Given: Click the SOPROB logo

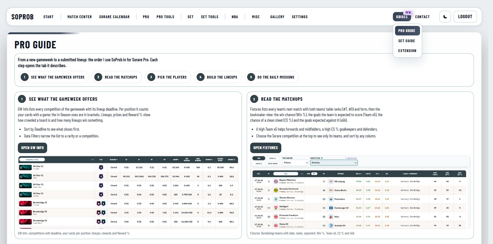Looking at the screenshot, I should tap(22, 17).
